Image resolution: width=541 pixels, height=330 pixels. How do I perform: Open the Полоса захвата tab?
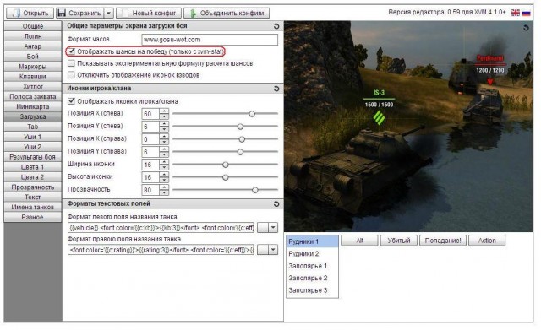point(33,96)
